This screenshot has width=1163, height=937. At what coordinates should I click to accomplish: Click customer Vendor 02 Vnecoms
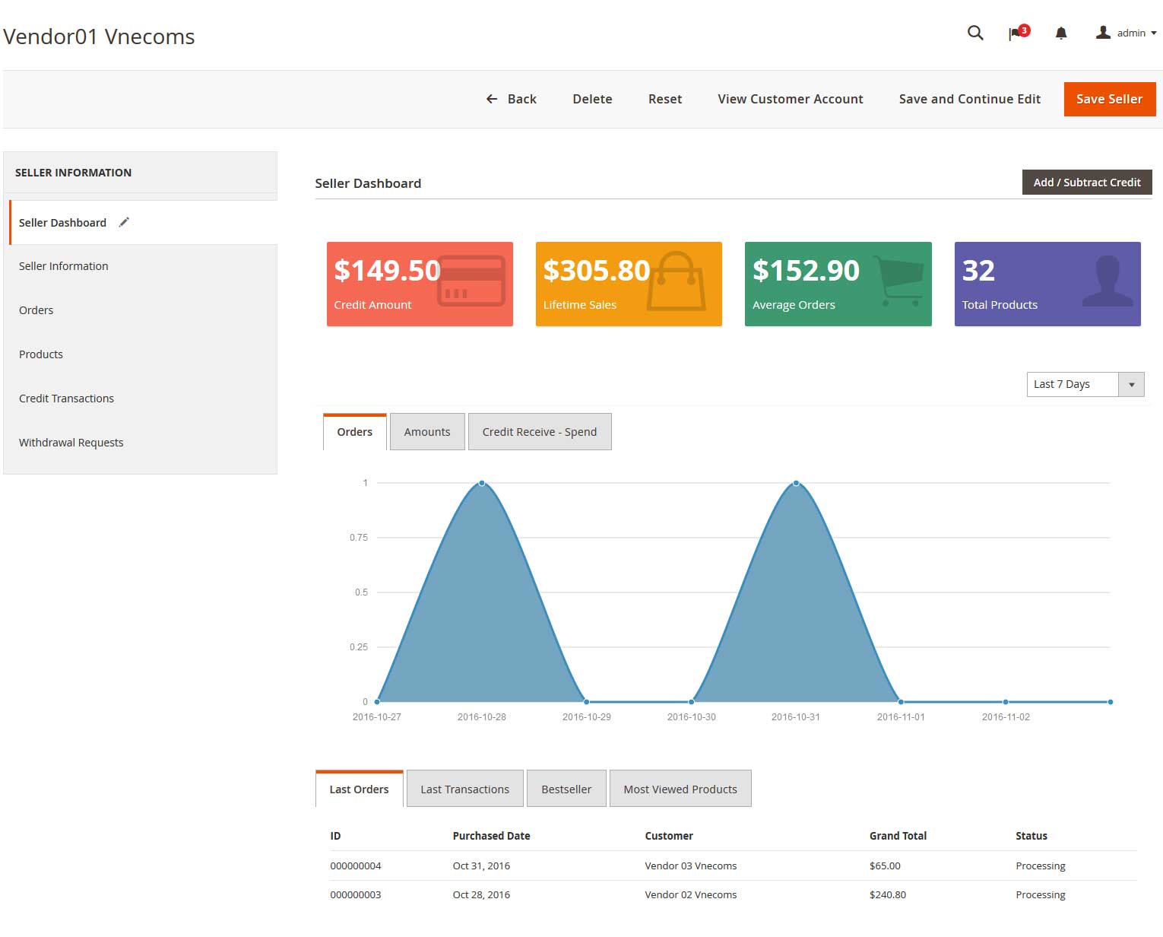click(691, 894)
